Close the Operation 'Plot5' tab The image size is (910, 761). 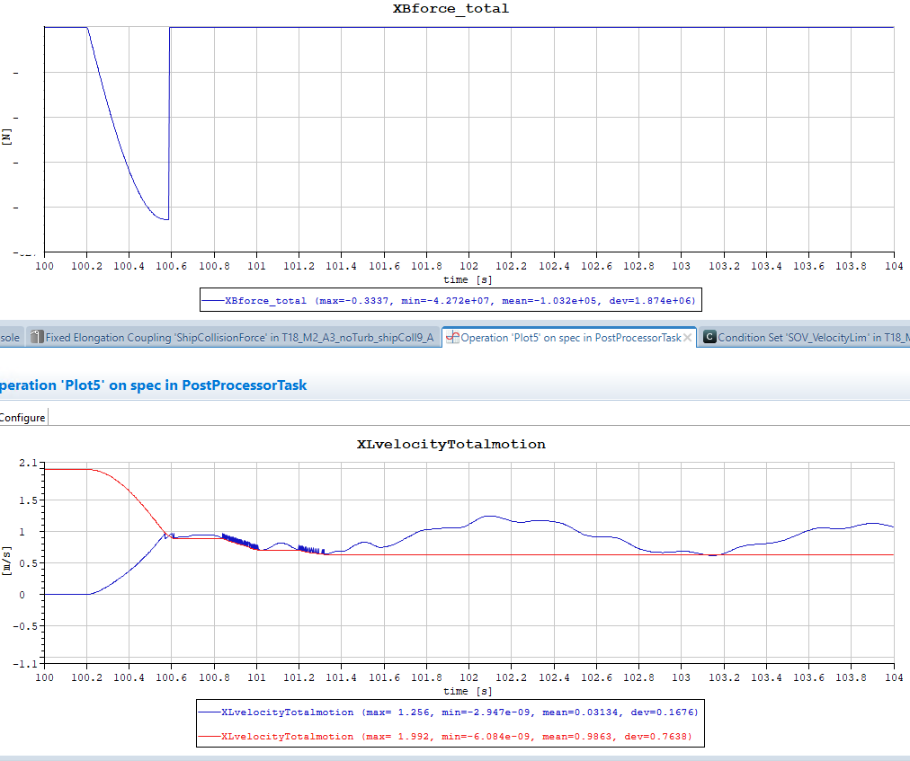coord(688,338)
